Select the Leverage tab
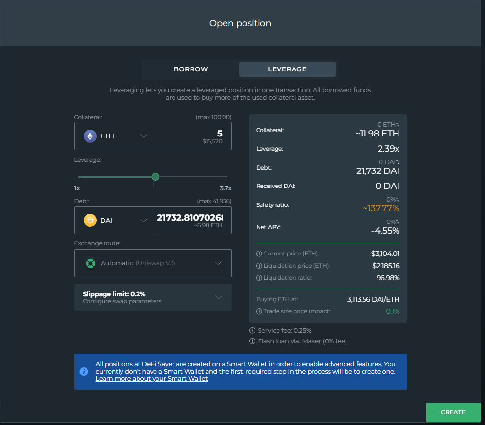This screenshot has width=485, height=425. tap(287, 69)
